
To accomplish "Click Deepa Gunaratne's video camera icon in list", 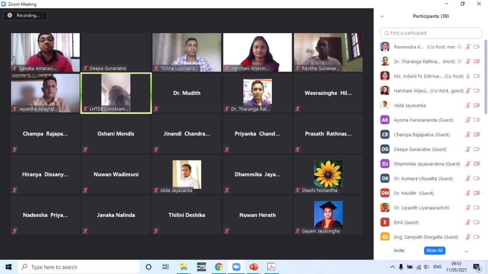I will [x=477, y=149].
